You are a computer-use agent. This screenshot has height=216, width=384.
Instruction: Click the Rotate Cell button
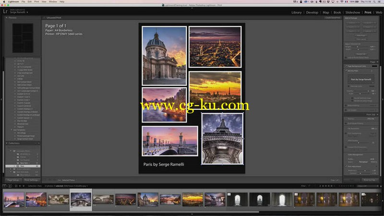361,54
